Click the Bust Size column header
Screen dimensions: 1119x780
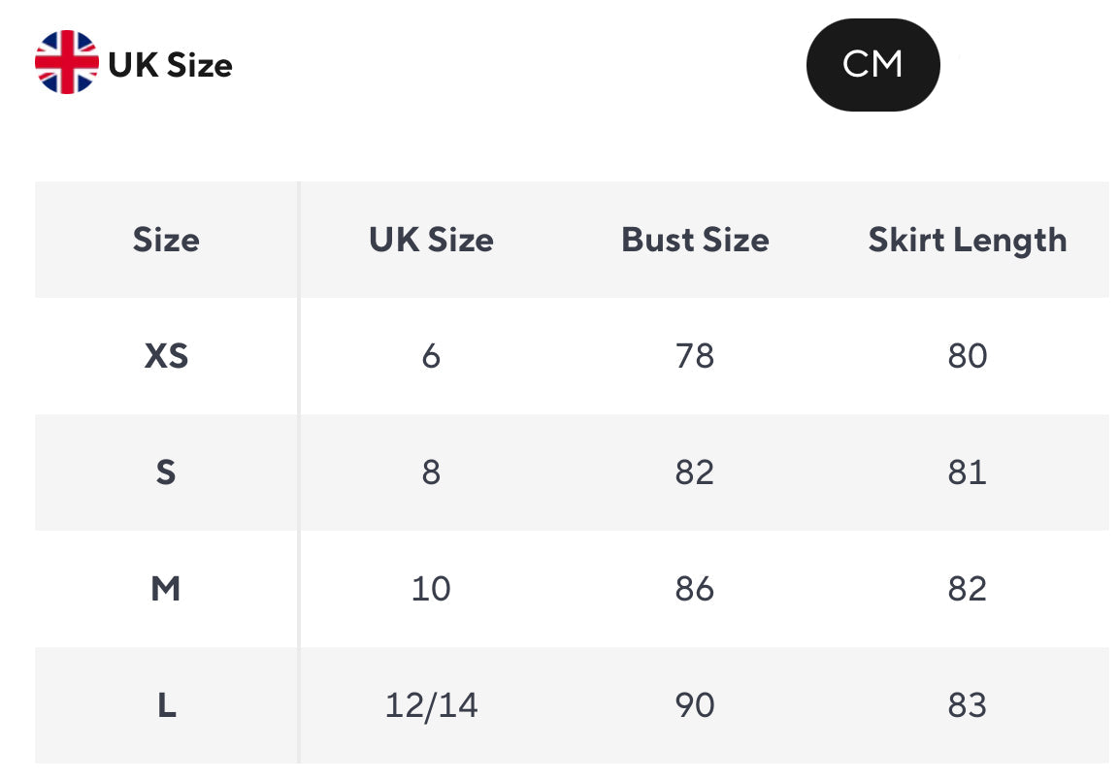(x=695, y=240)
